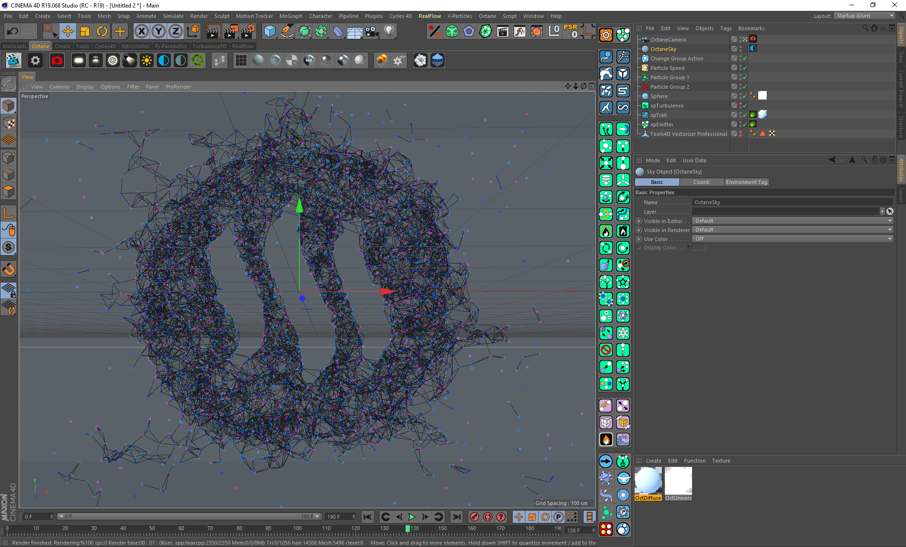The image size is (906, 547).
Task: Open Use Color dropdown
Action: tap(793, 239)
